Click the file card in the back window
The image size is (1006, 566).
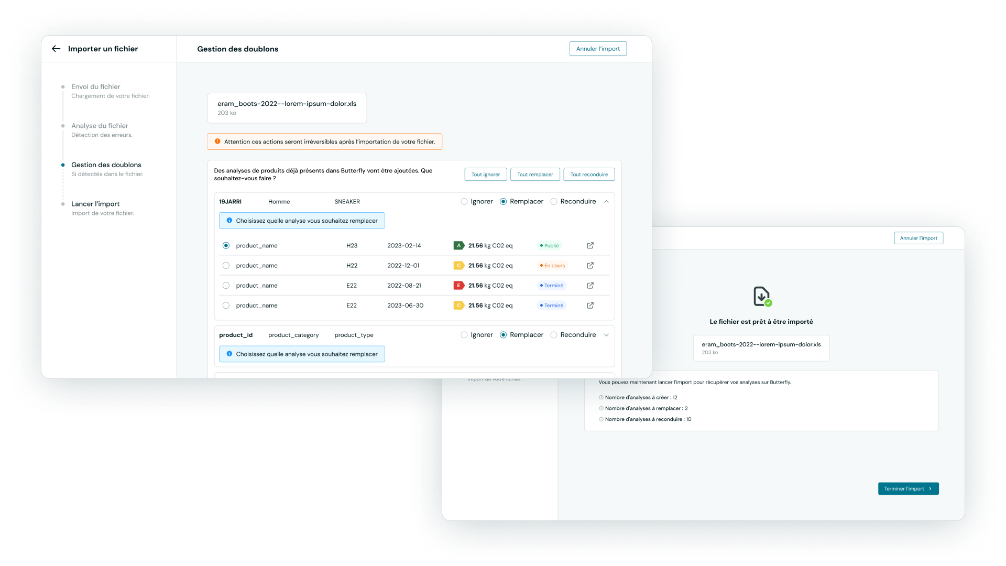pos(761,348)
